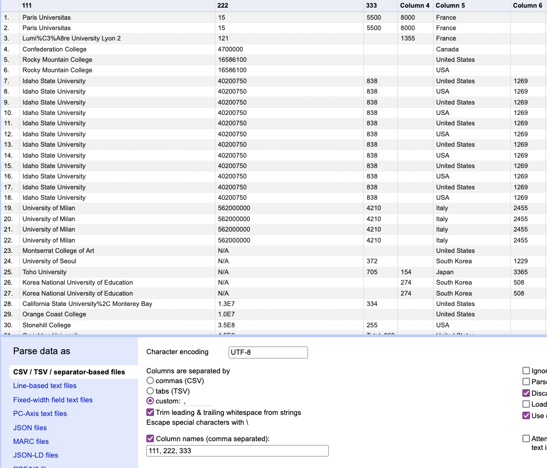Click the Character encoding UTF-8 field

[x=268, y=353]
